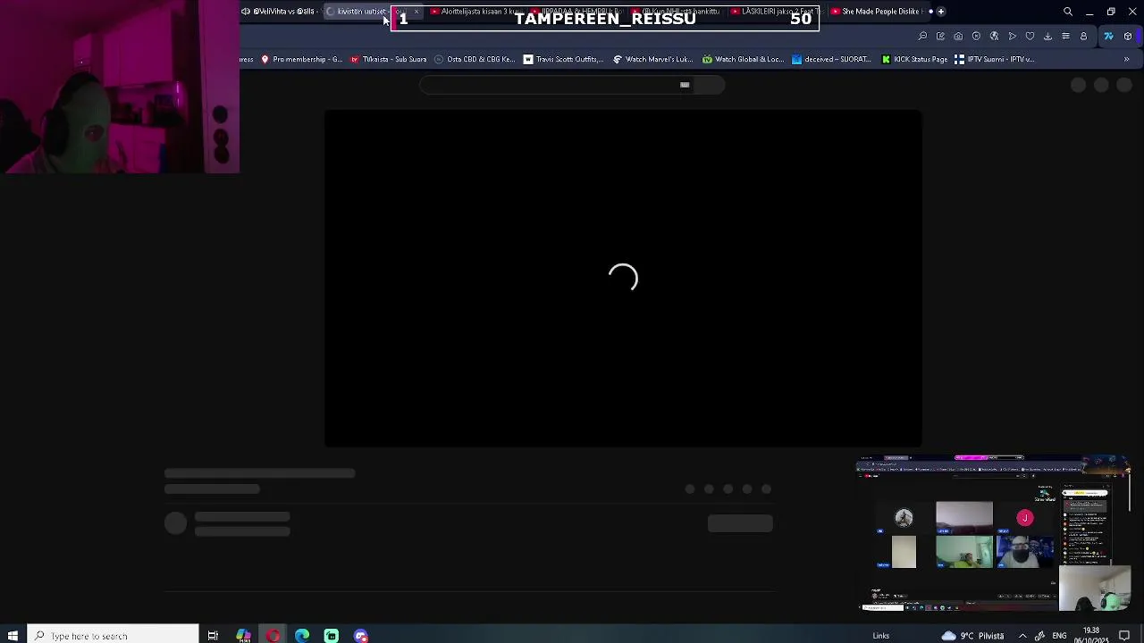Click the Type here to search box

tap(113, 636)
